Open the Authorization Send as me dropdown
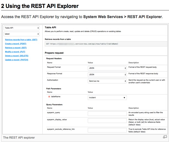Viewport: 169px width, 143px height. (107, 81)
